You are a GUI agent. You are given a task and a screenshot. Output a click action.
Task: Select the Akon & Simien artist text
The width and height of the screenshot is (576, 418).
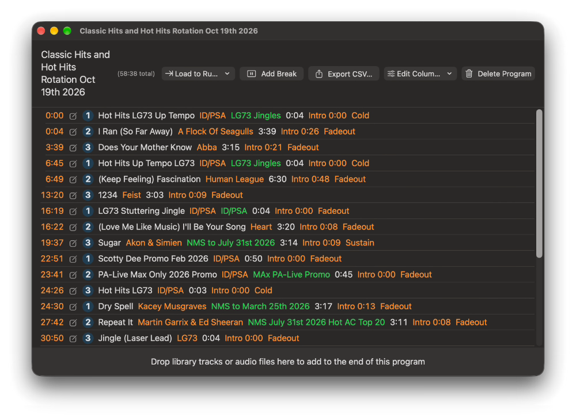[x=154, y=243]
